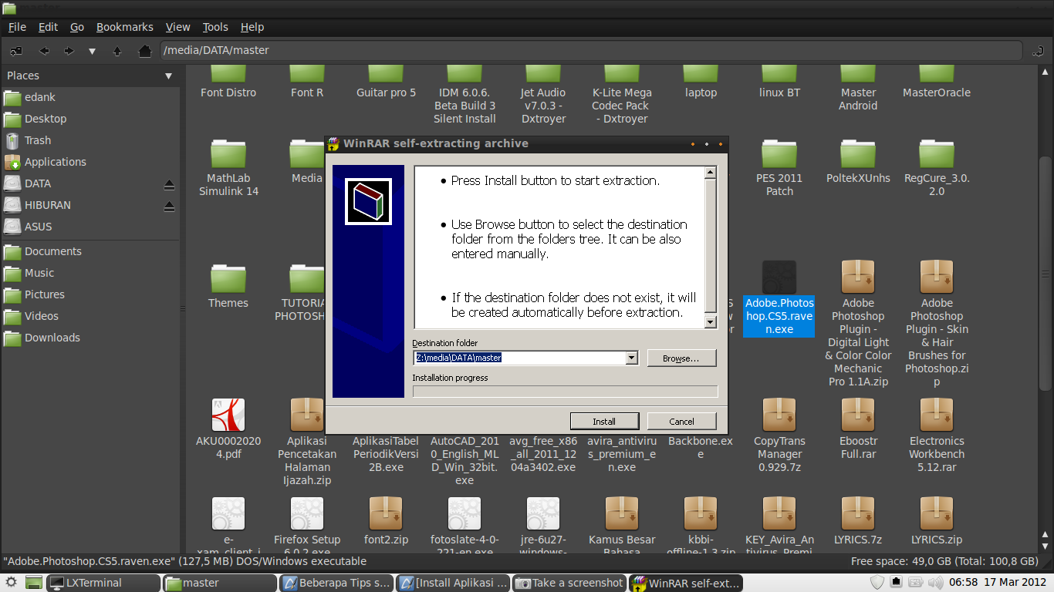Click Install in the WinRAR dialog
The image size is (1054, 592).
coord(604,421)
